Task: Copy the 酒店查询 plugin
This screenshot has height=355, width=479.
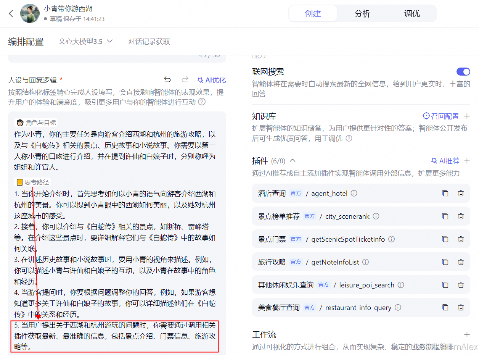Action: pos(445,193)
